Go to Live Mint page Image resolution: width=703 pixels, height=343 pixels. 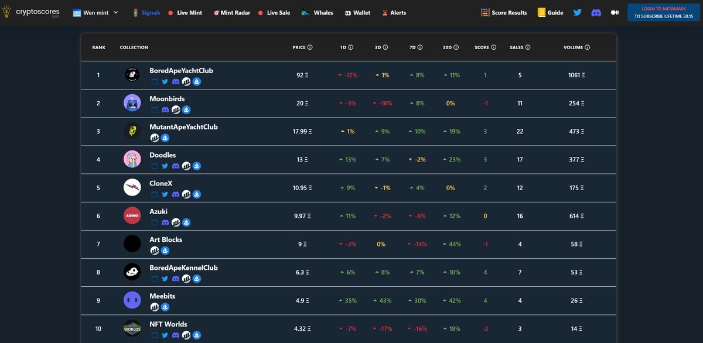(185, 12)
